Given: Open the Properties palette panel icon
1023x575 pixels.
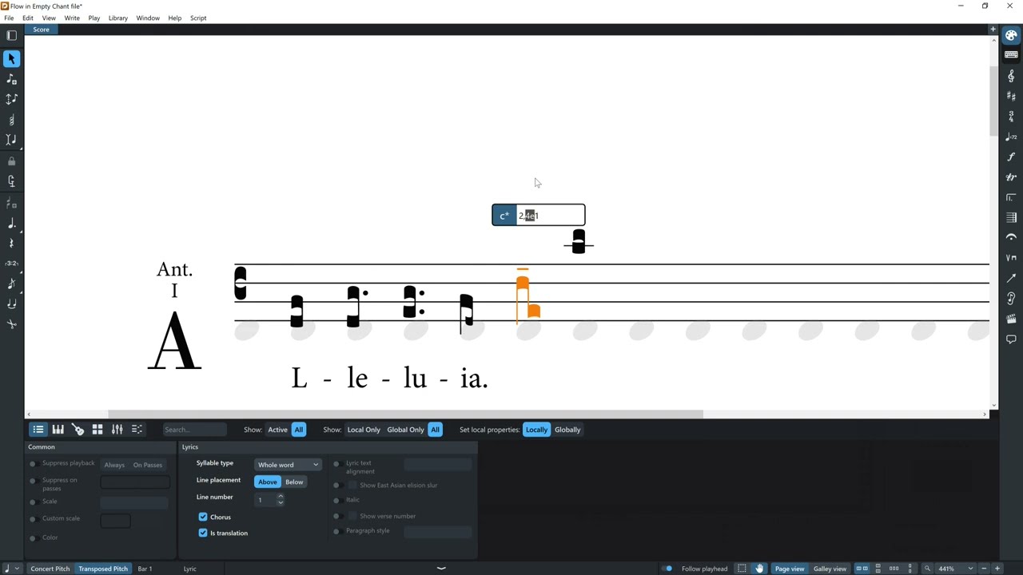Looking at the screenshot, I should [x=1011, y=35].
